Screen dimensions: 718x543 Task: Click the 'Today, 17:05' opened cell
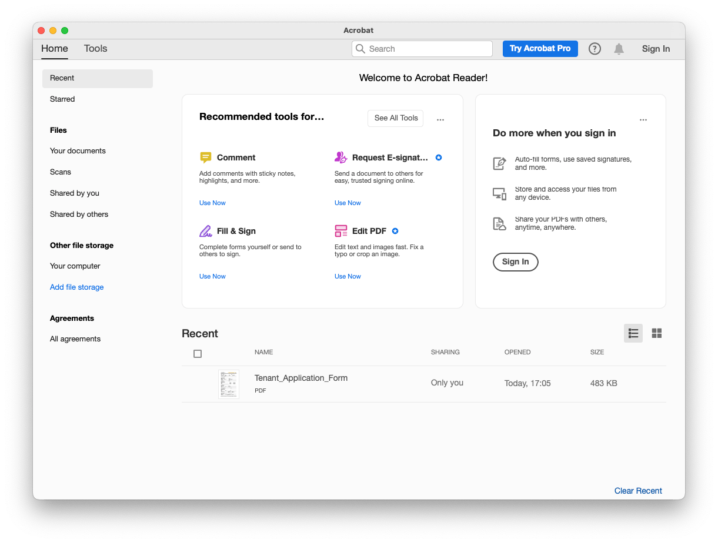tap(527, 384)
